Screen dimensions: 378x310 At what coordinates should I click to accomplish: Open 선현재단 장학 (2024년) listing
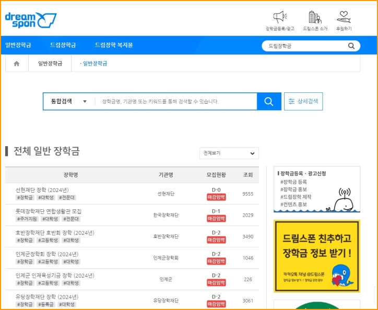click(x=42, y=190)
